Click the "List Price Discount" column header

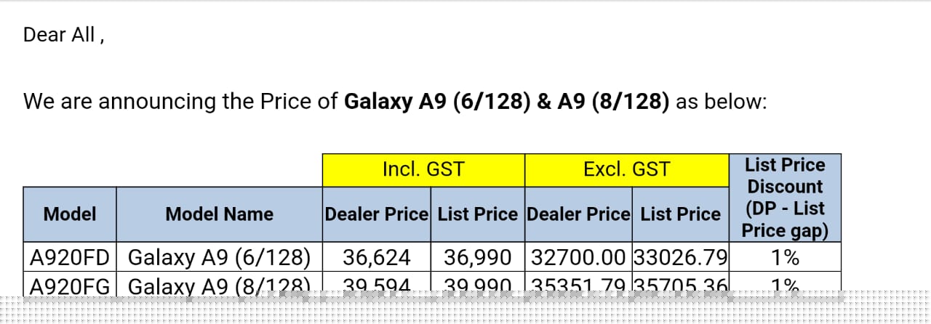pos(785,198)
